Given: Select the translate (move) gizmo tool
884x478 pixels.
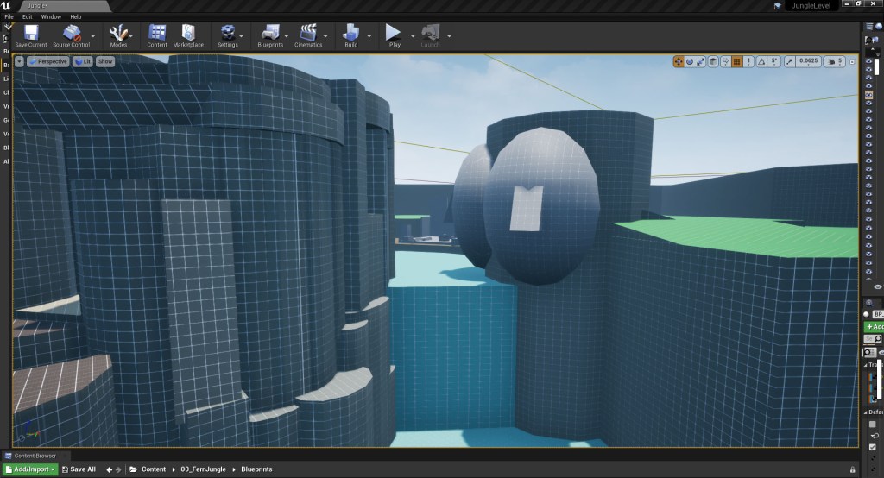Looking at the screenshot, I should tap(679, 61).
